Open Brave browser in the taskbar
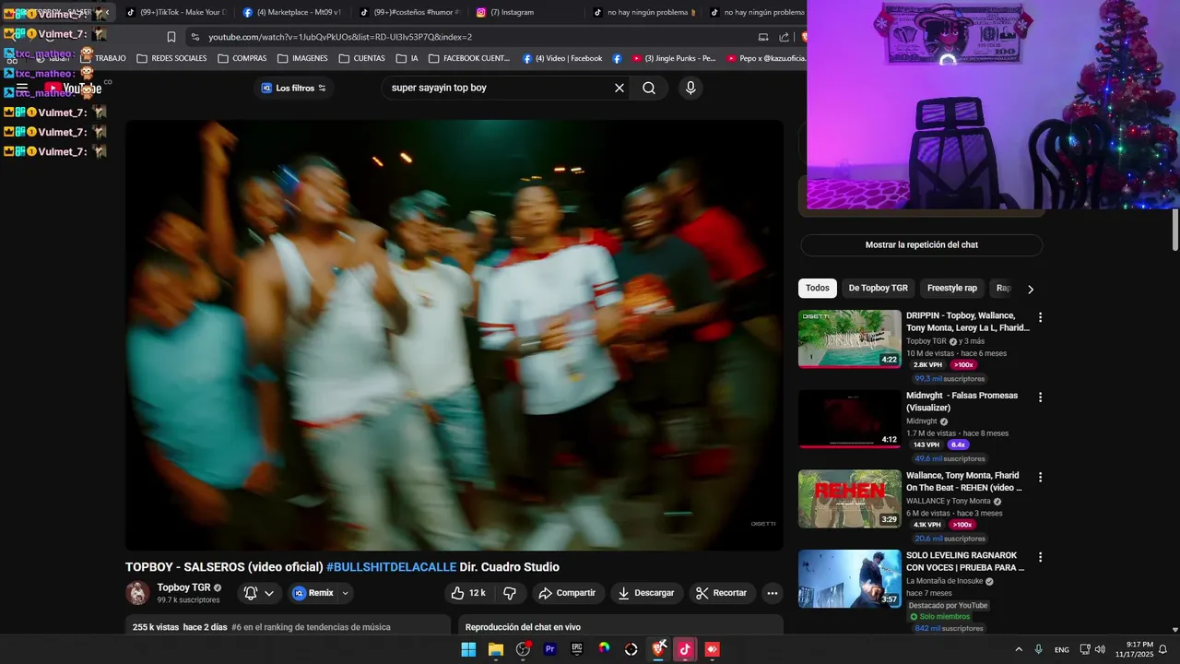 pyautogui.click(x=659, y=649)
